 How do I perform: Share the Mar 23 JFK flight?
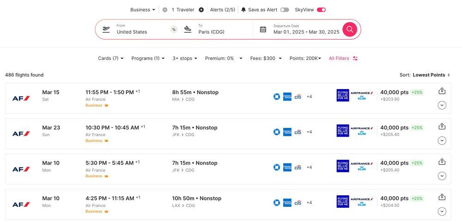pyautogui.click(x=442, y=127)
